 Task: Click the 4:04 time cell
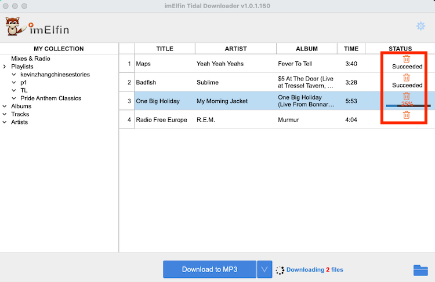351,120
